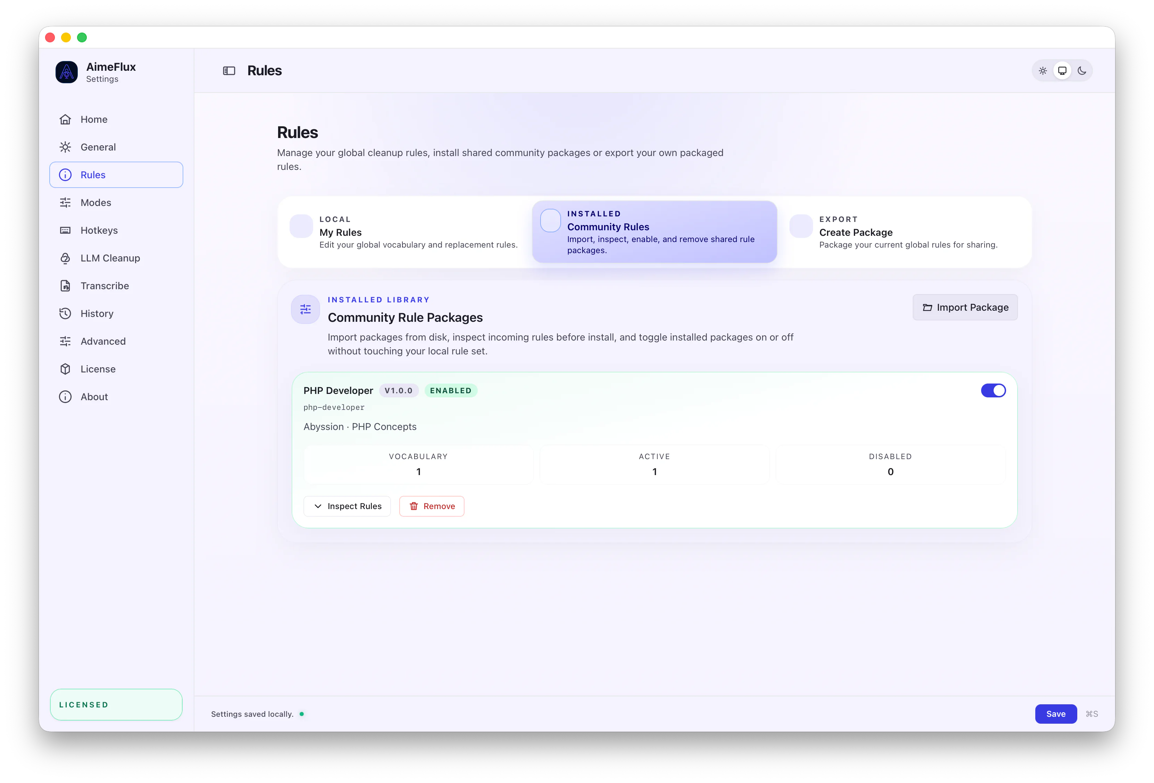Select the system theme monitor icon

tap(1062, 71)
